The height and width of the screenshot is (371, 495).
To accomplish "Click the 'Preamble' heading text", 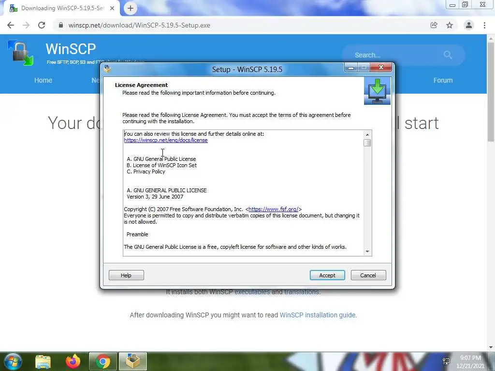I will click(137, 234).
